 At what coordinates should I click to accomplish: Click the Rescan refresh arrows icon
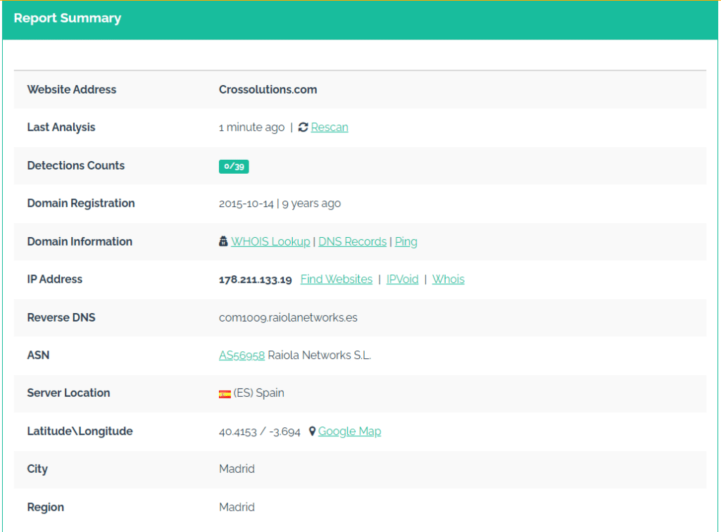303,127
